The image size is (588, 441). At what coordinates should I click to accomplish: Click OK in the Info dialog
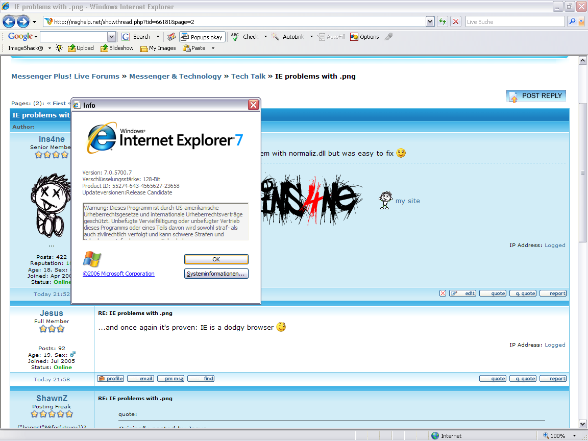tap(216, 259)
